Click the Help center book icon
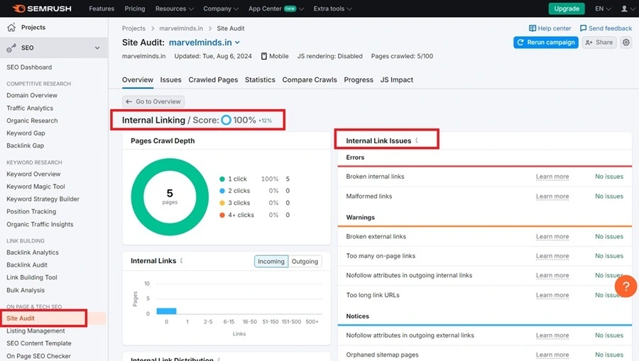 [x=532, y=28]
